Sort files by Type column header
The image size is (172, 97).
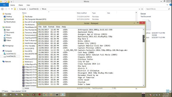[94, 13]
